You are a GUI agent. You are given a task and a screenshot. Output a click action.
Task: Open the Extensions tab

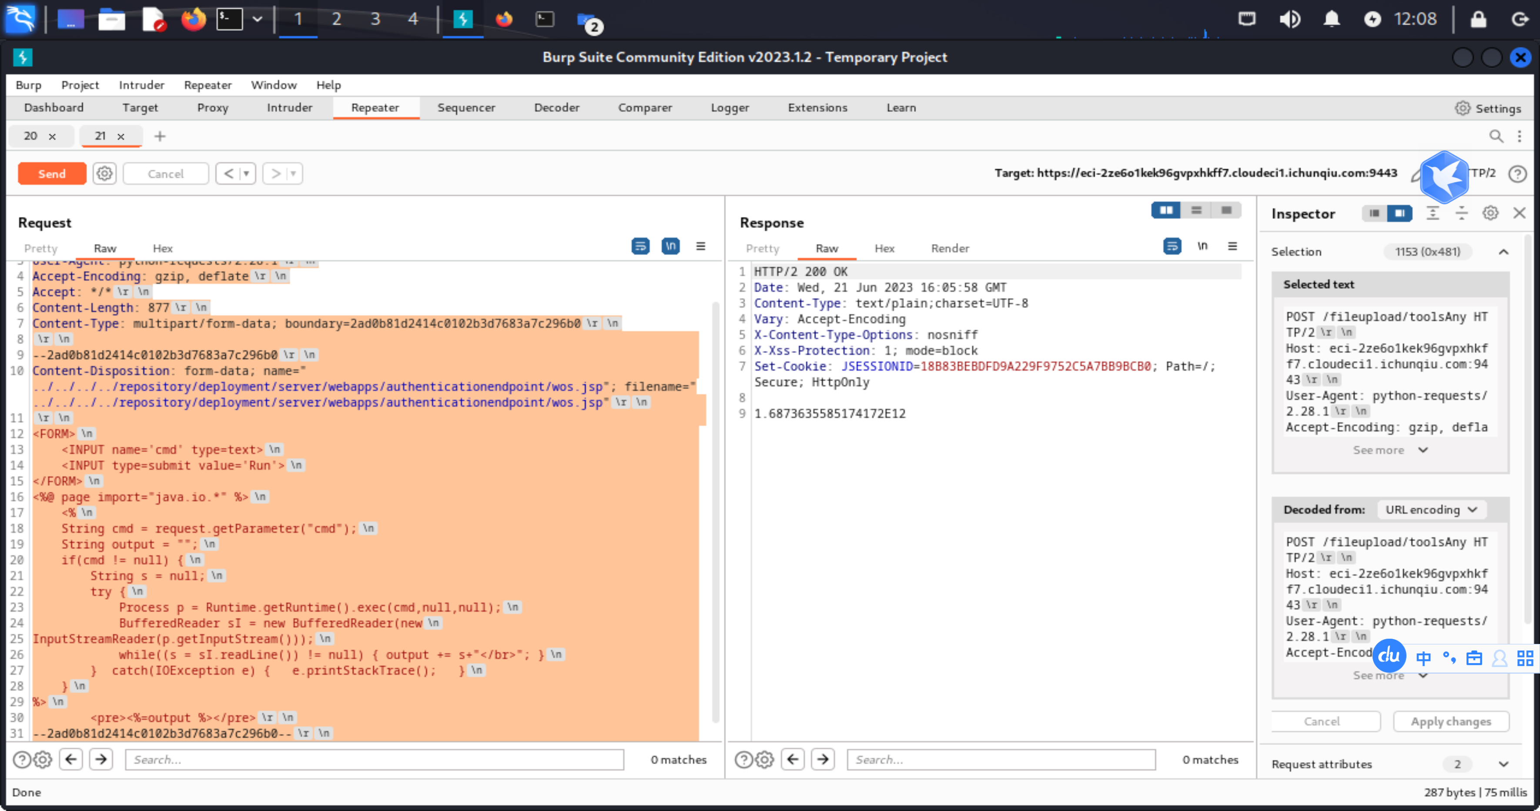[x=817, y=107]
